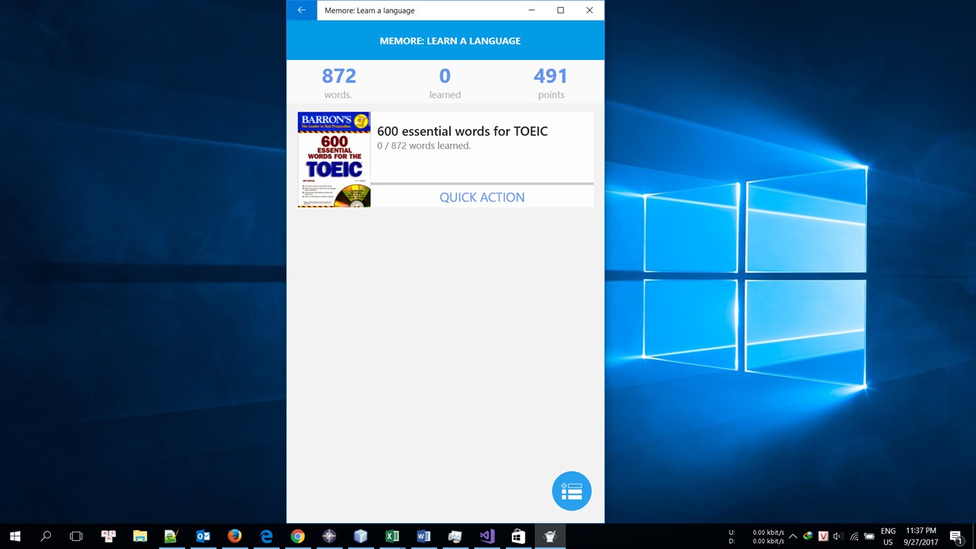Open the 600 essential words for TOEIC course
Viewport: 976px width, 549px height.
tap(462, 131)
